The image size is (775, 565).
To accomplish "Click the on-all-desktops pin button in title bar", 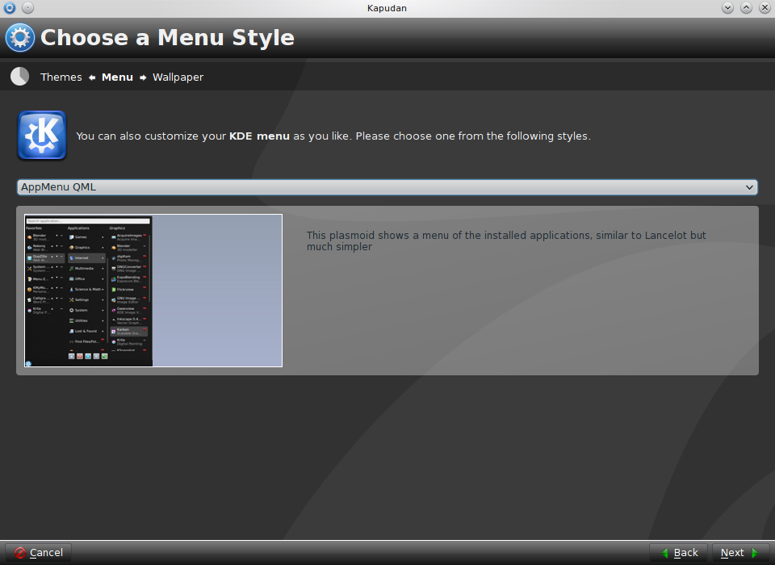I will (x=27, y=7).
